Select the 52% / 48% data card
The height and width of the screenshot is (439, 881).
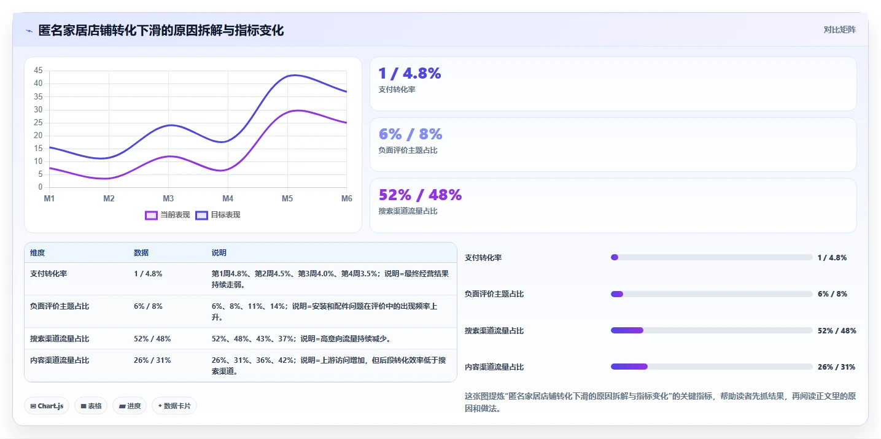pos(613,205)
